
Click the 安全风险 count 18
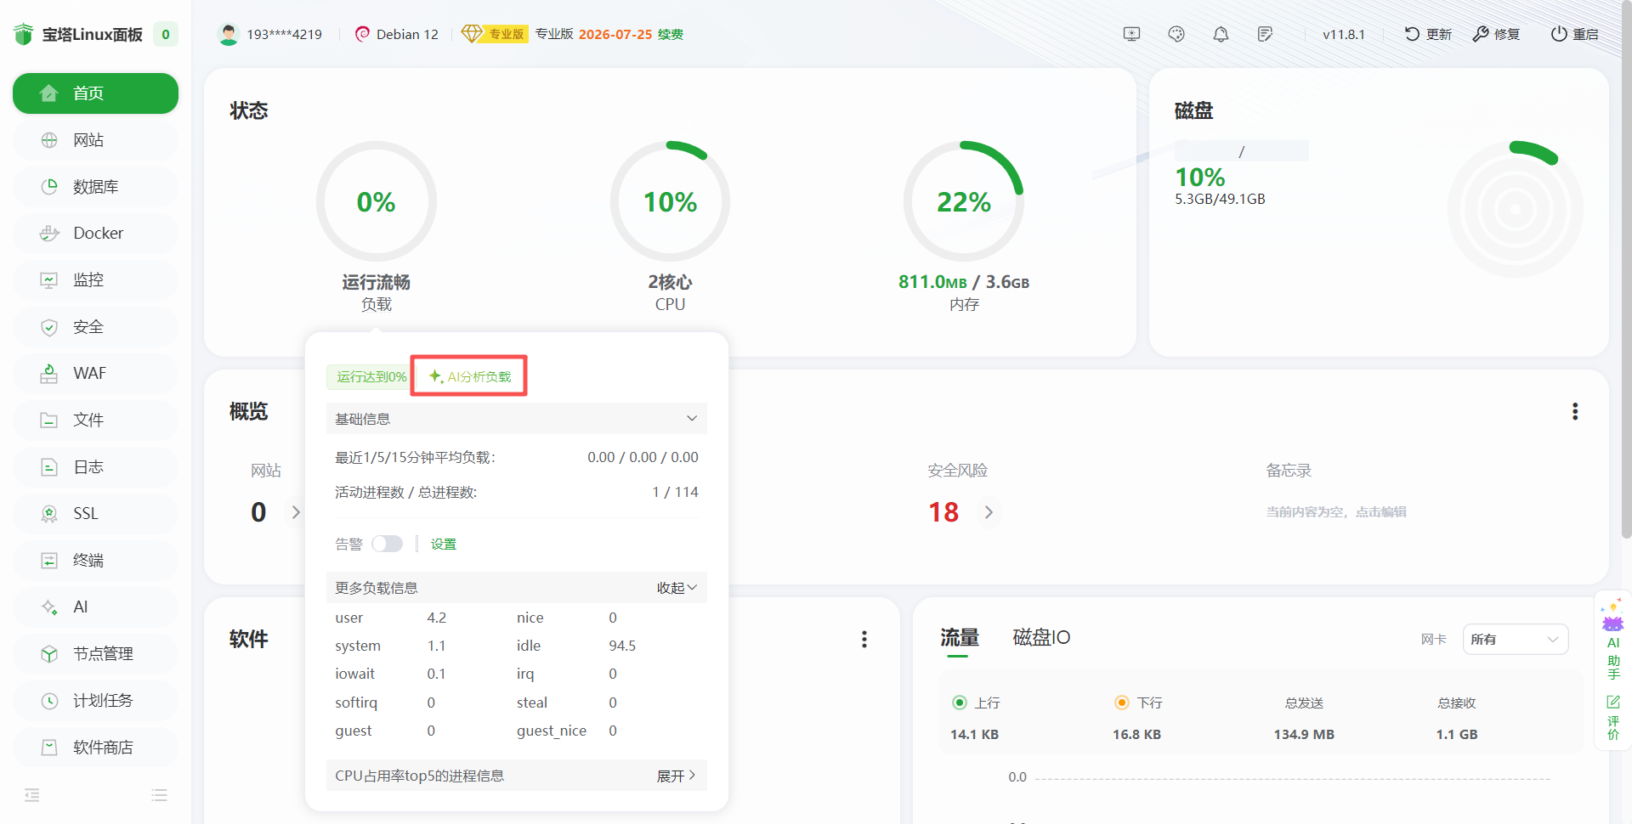coord(943,512)
